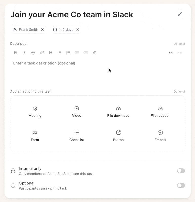This screenshot has width=195, height=202.
Task: Clear the in 2 days due date
Action: tap(78, 30)
